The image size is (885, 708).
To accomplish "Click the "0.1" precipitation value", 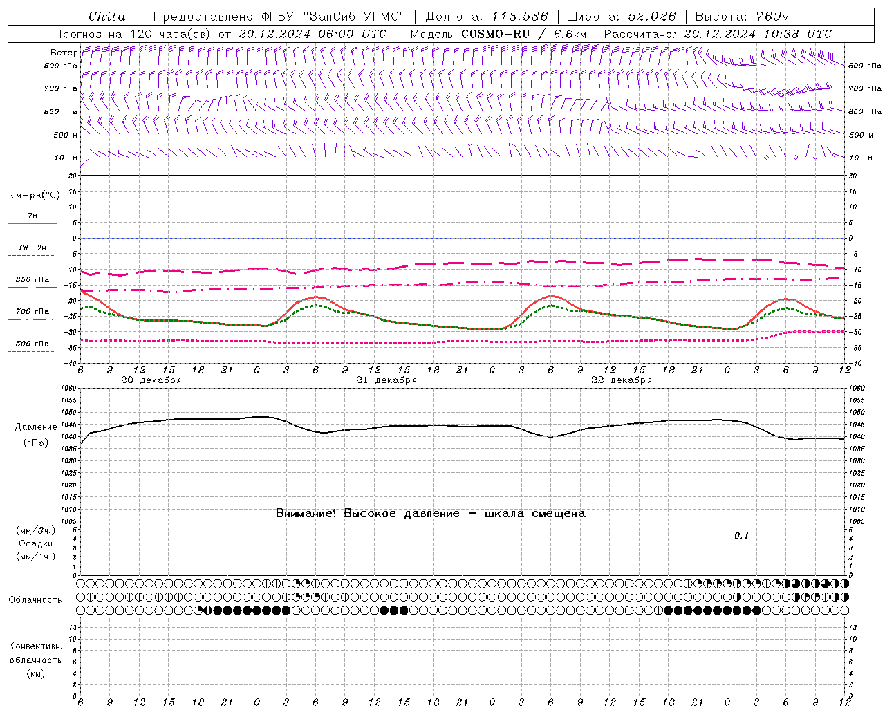I will click(741, 536).
